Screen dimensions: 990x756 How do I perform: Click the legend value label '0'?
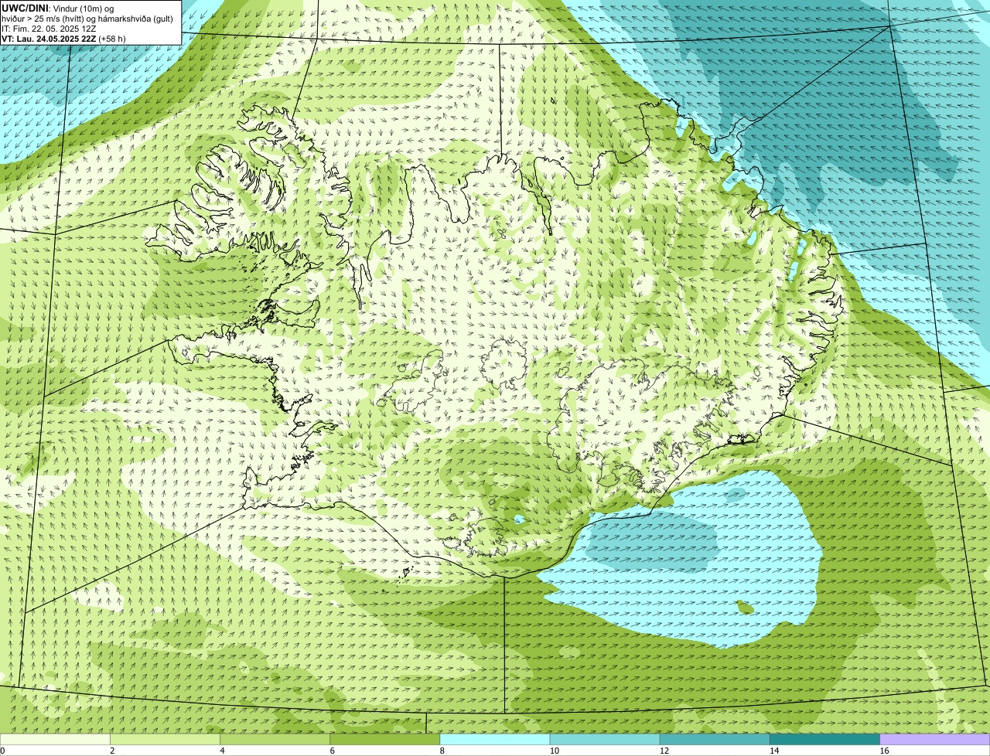tap(2, 751)
